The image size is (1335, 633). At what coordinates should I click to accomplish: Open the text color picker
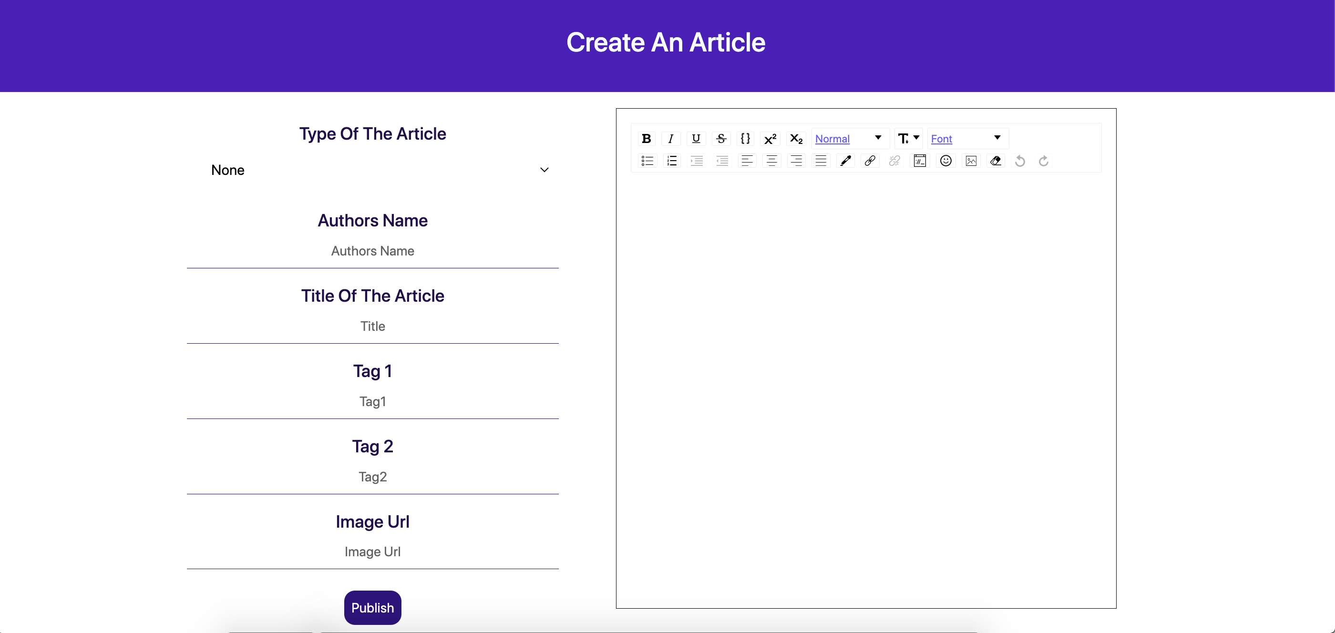point(846,161)
